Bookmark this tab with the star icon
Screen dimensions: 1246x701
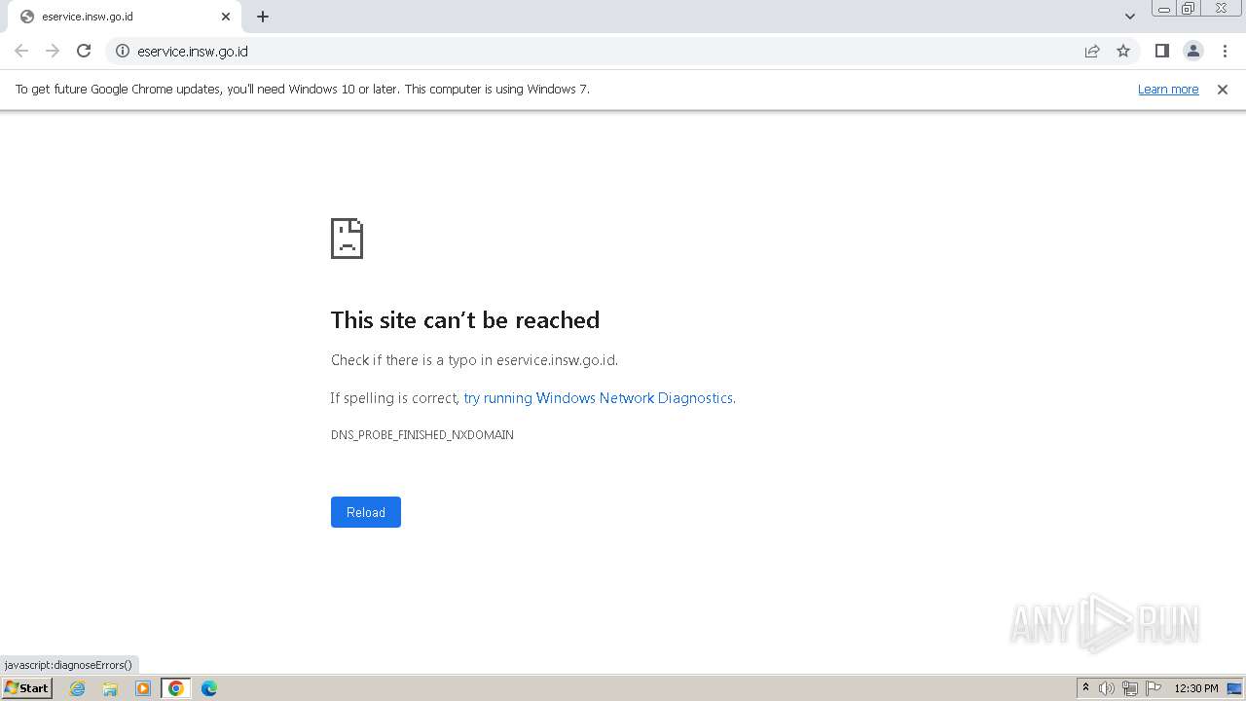1123,51
